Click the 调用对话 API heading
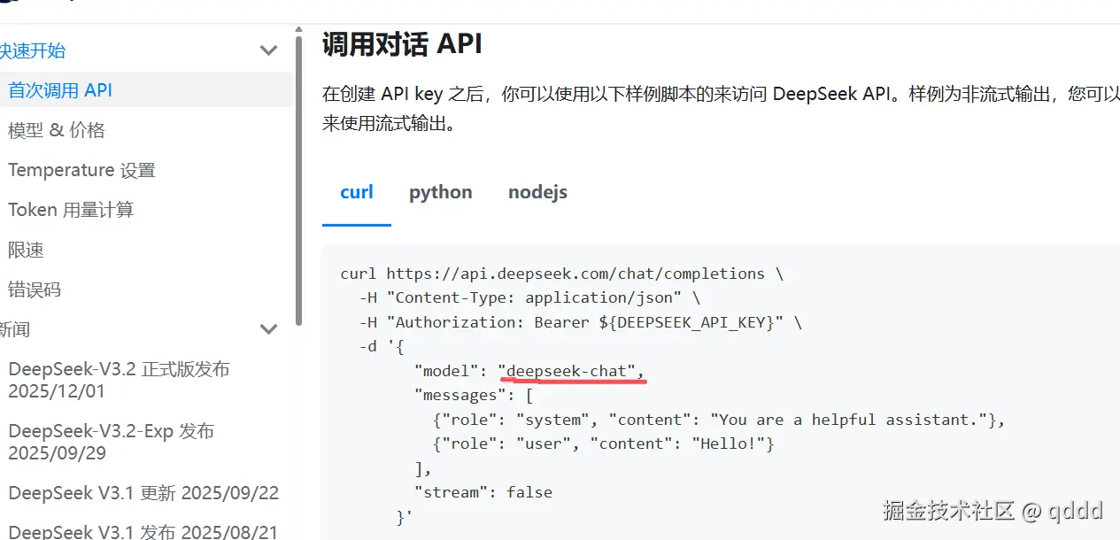 point(402,43)
